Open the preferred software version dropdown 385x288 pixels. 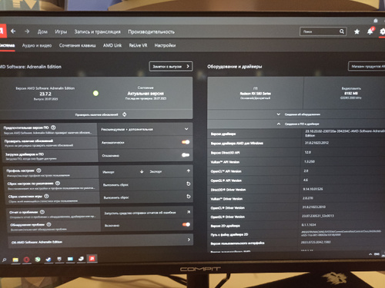(145, 129)
